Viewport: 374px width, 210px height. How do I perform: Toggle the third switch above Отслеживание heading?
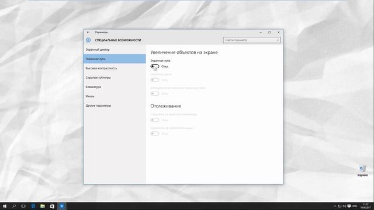pos(155,93)
